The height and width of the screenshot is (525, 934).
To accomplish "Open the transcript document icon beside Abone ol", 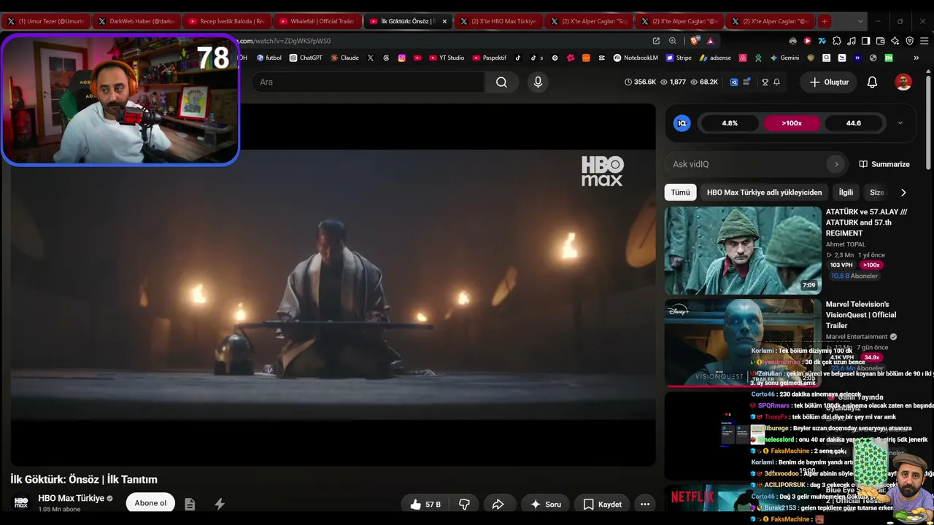I will [190, 504].
